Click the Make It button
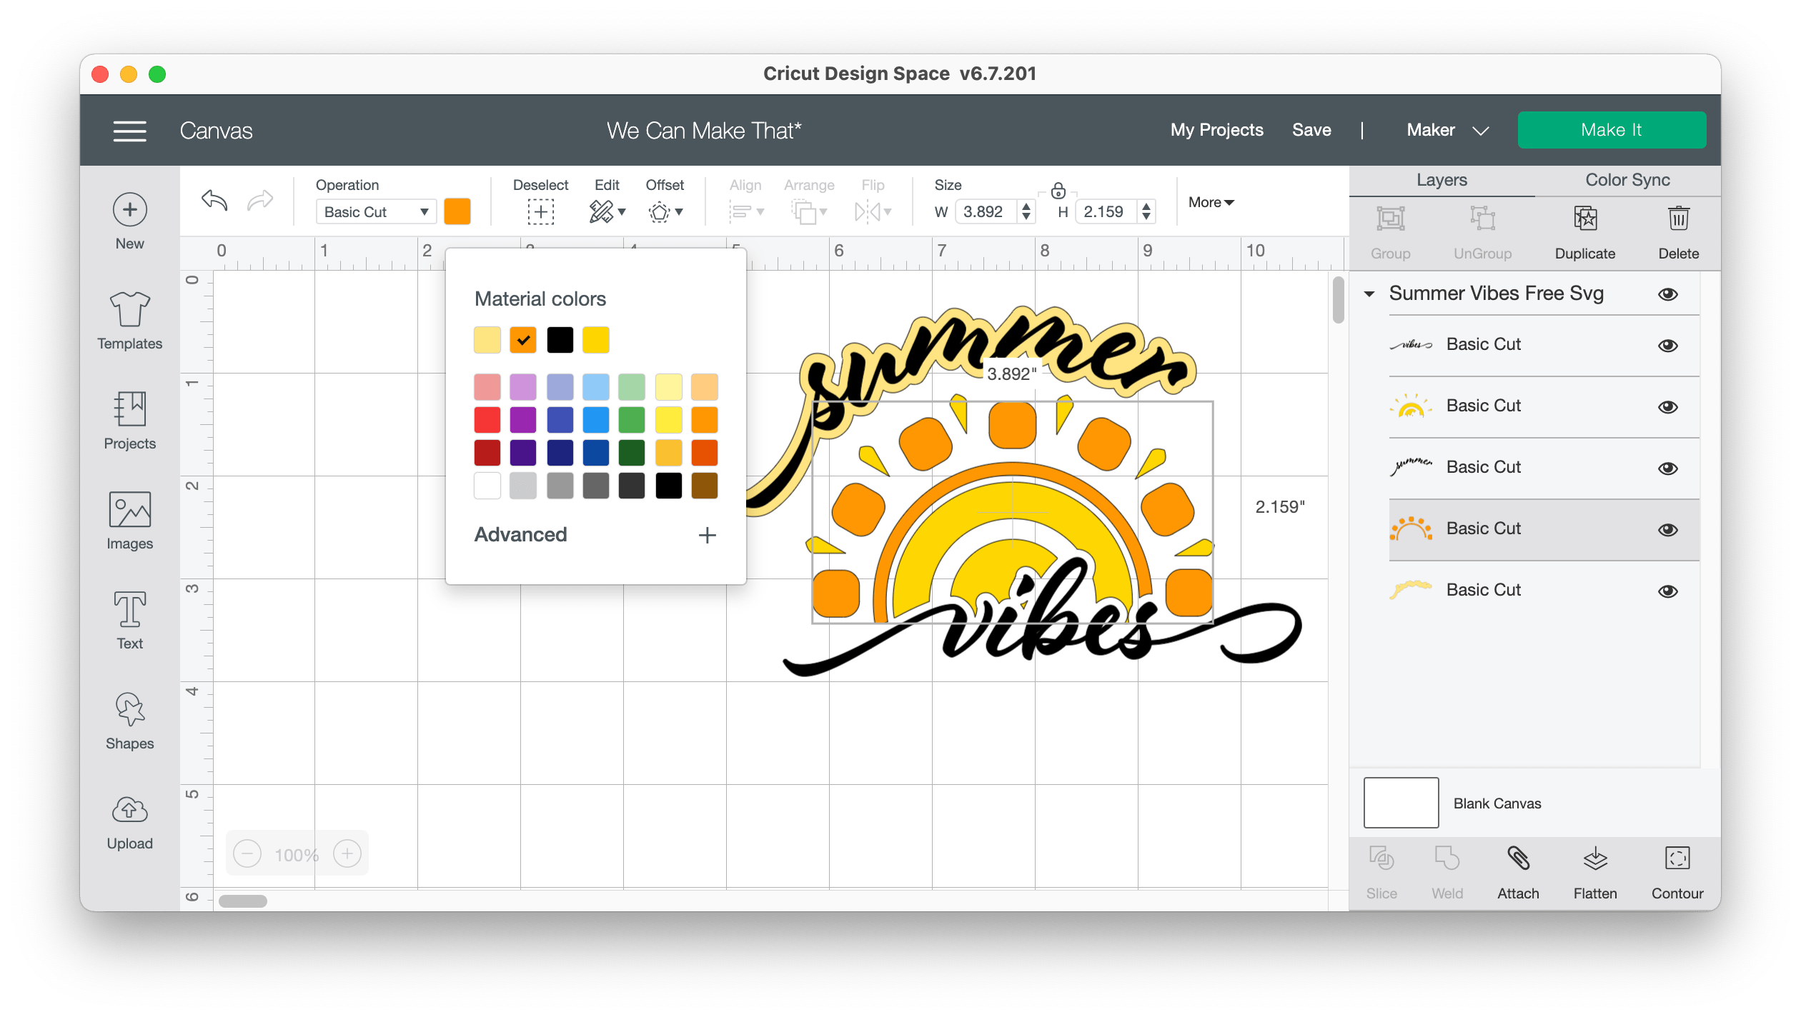The image size is (1801, 1017). click(x=1611, y=130)
